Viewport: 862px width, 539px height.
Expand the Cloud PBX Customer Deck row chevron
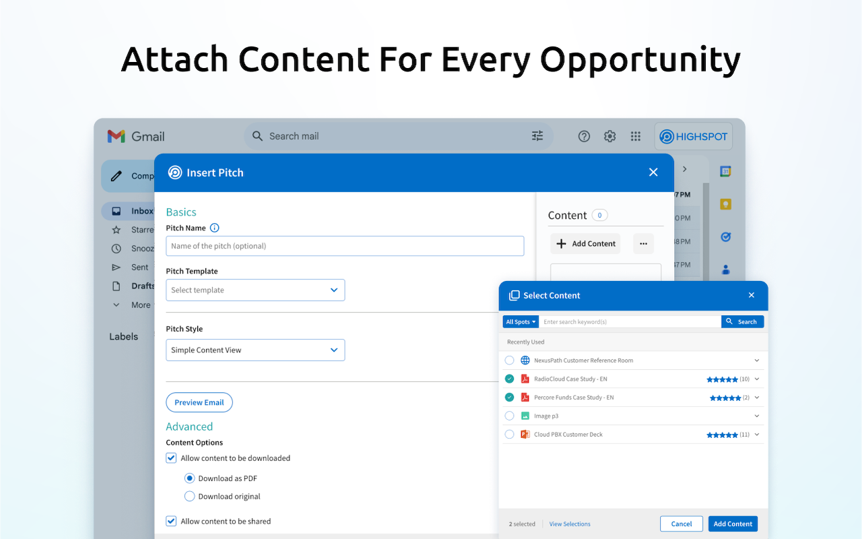coord(757,435)
